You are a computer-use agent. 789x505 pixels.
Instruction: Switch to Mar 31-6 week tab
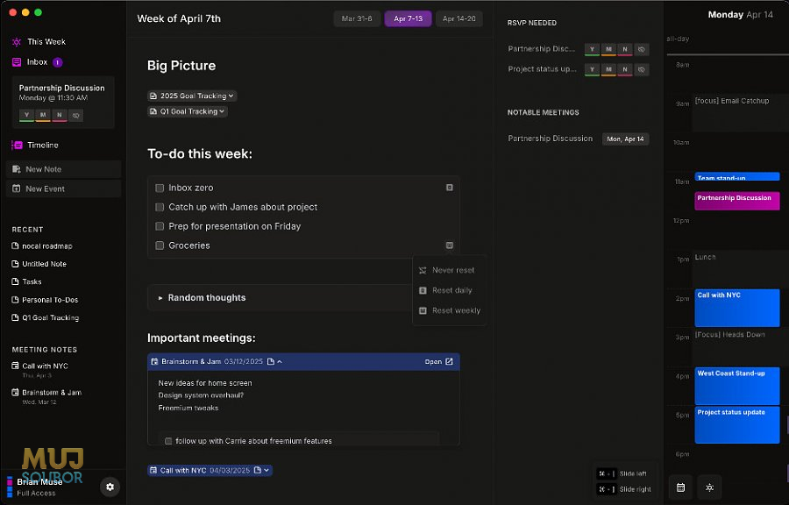coord(357,18)
